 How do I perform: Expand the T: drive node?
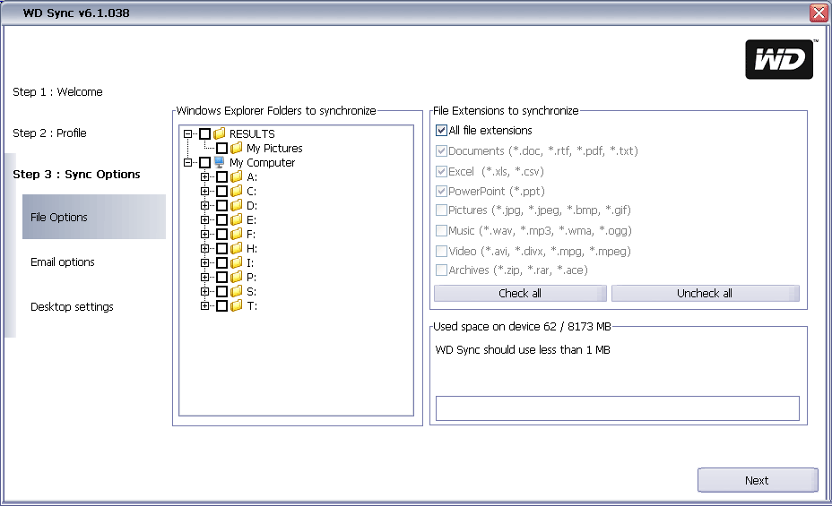tap(204, 305)
